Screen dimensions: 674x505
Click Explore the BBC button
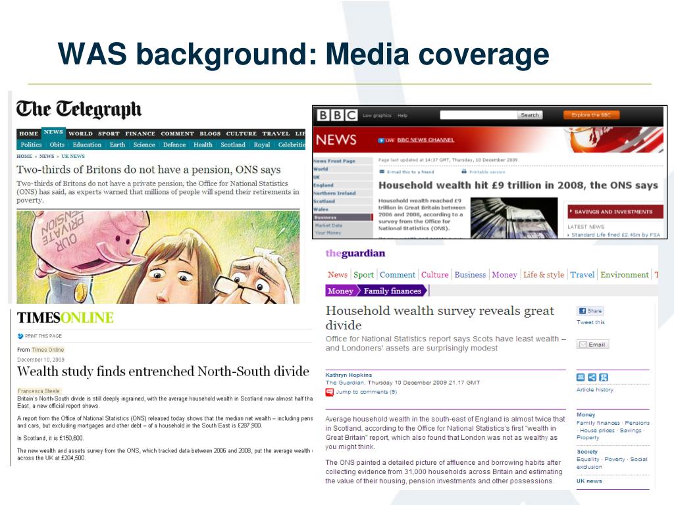(591, 115)
